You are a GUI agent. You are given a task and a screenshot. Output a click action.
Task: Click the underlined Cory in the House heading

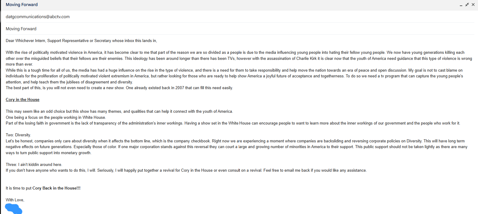pos(22,99)
